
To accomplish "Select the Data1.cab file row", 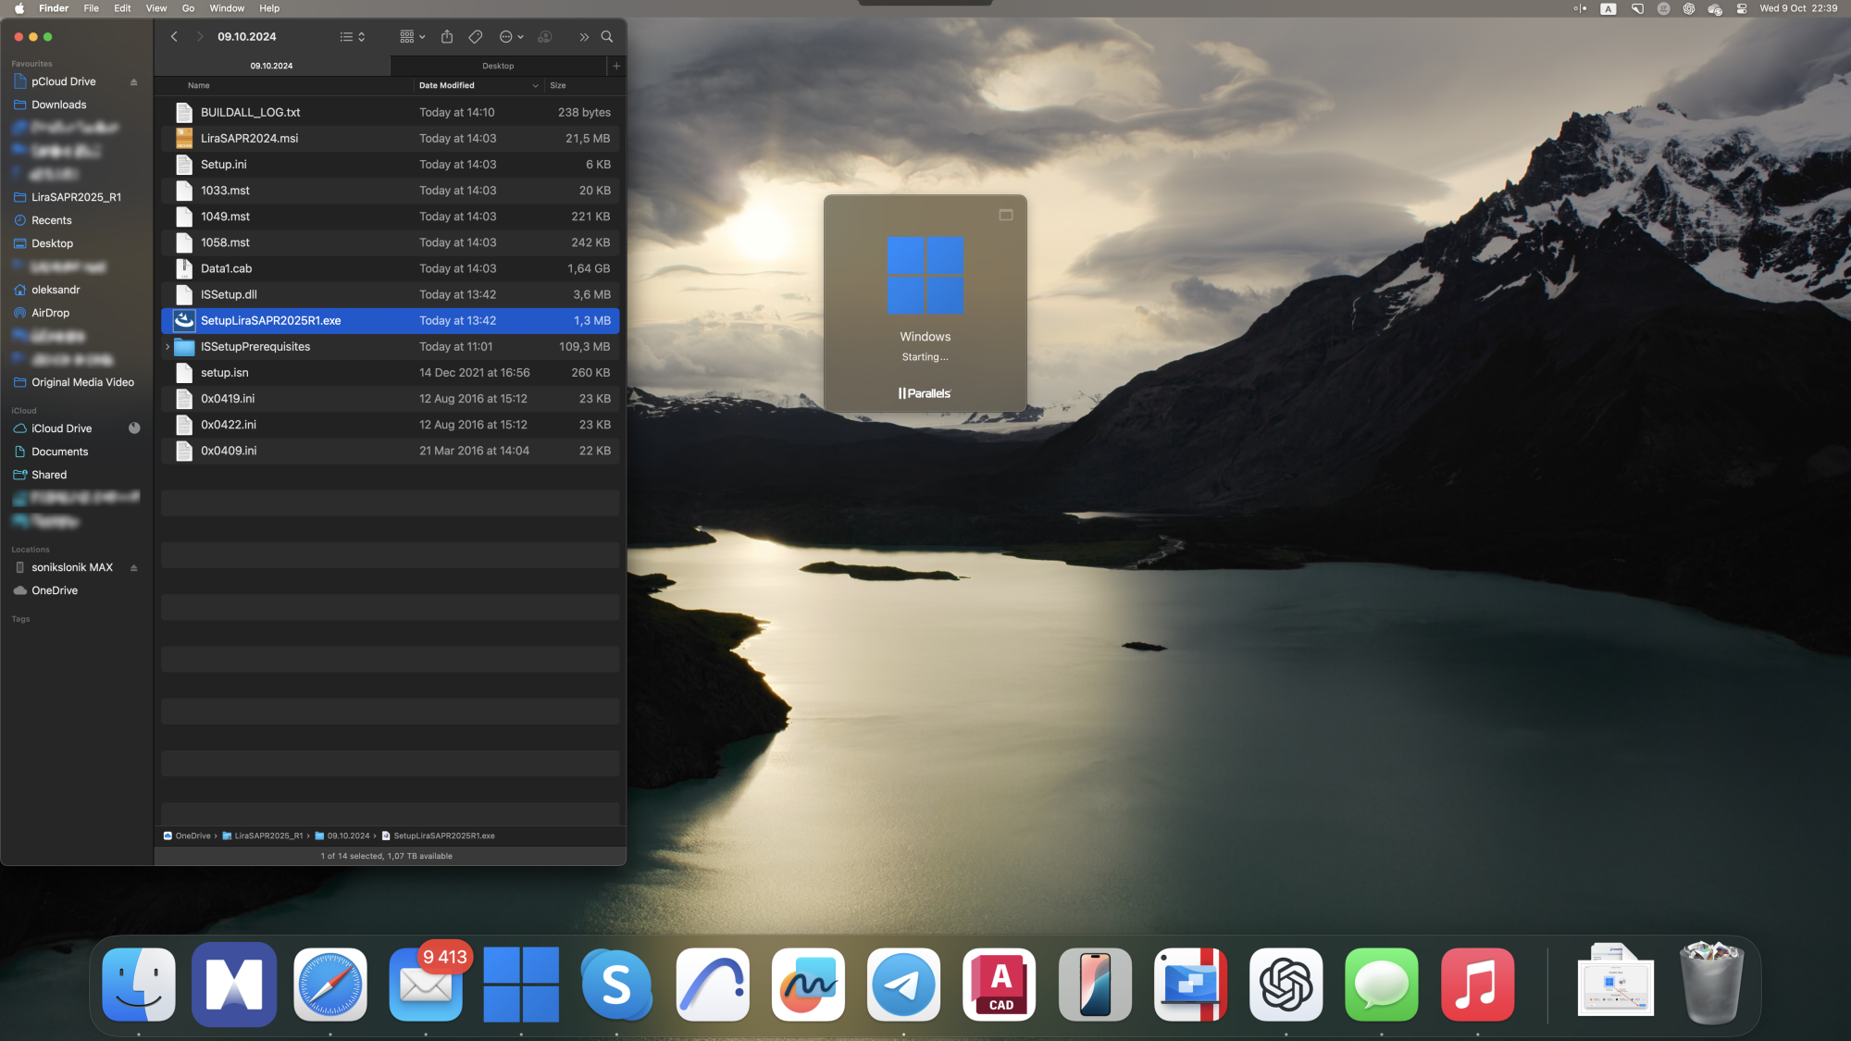I will click(389, 268).
